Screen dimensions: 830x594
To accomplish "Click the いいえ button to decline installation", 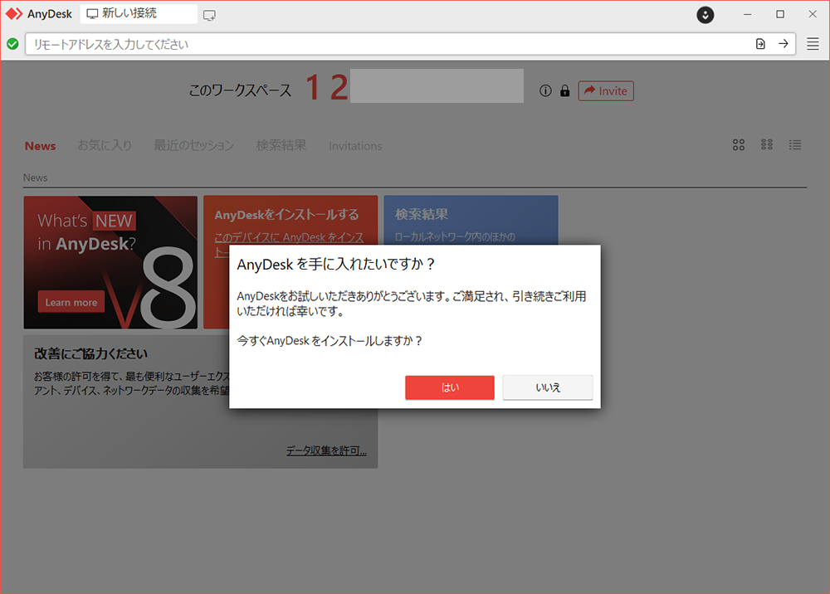I will coord(548,387).
